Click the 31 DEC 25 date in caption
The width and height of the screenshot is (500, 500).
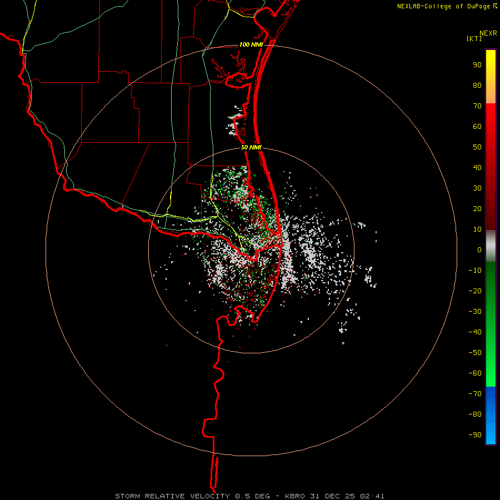click(332, 496)
